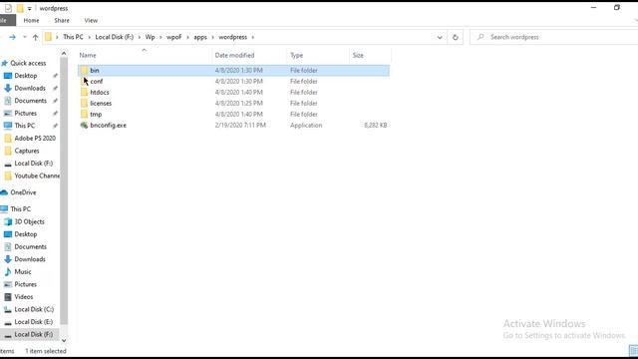This screenshot has width=638, height=359.
Task: Sort by the Size column header
Action: click(x=370, y=56)
